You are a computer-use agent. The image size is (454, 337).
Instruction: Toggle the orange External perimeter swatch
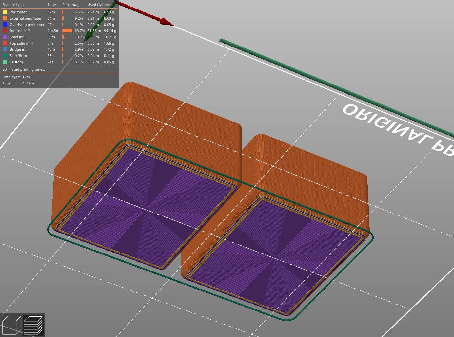click(5, 18)
